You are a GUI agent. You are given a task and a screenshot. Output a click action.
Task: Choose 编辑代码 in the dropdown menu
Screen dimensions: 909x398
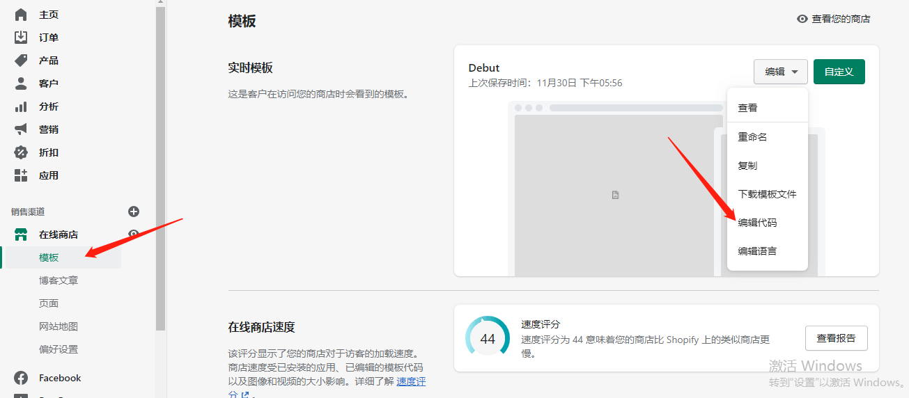click(x=767, y=223)
